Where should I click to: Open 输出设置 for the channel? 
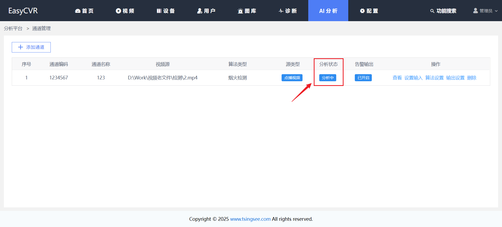pos(455,78)
